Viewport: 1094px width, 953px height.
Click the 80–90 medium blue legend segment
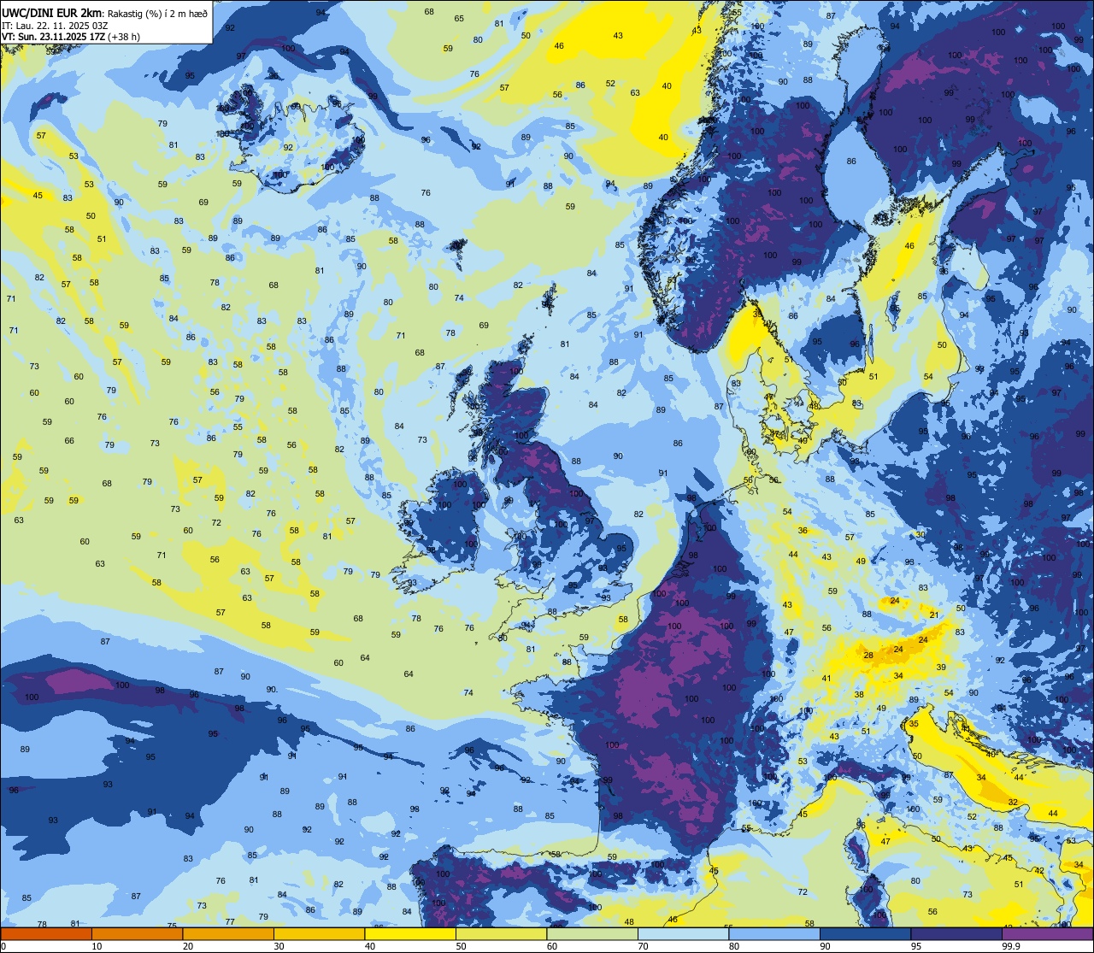click(x=774, y=933)
